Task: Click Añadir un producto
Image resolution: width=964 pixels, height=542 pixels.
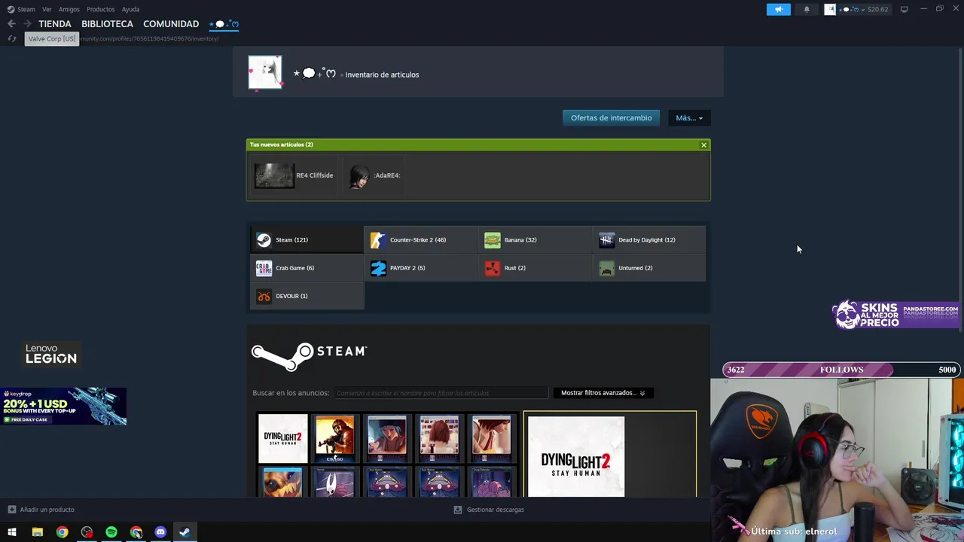Action: click(41, 510)
